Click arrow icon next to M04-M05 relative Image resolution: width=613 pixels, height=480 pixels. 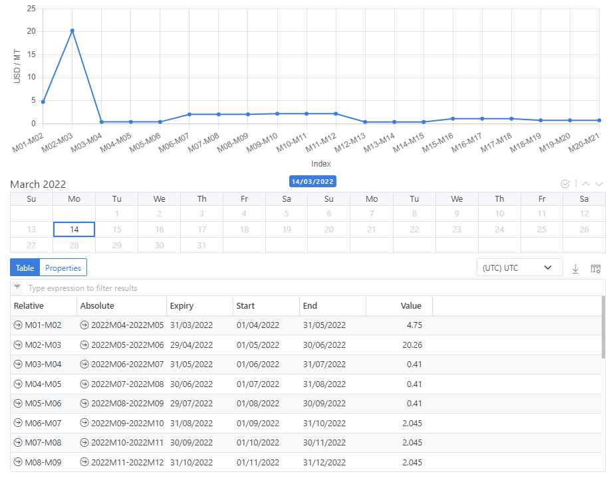coord(18,384)
